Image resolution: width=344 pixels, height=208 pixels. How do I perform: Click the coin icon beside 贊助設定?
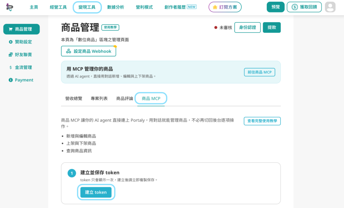pyautogui.click(x=10, y=42)
